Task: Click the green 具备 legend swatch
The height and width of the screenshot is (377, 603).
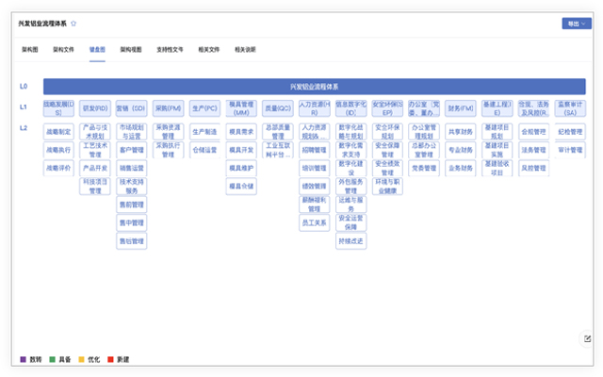Action: pyautogui.click(x=53, y=359)
